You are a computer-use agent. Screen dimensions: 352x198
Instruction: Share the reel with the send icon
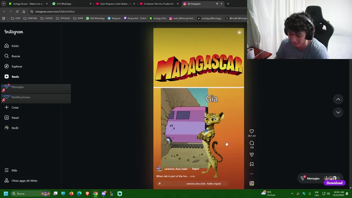pyautogui.click(x=252, y=155)
